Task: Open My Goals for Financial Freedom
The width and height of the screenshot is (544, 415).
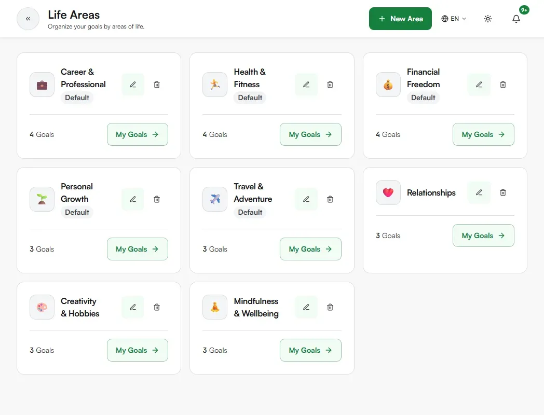Action: pyautogui.click(x=483, y=134)
